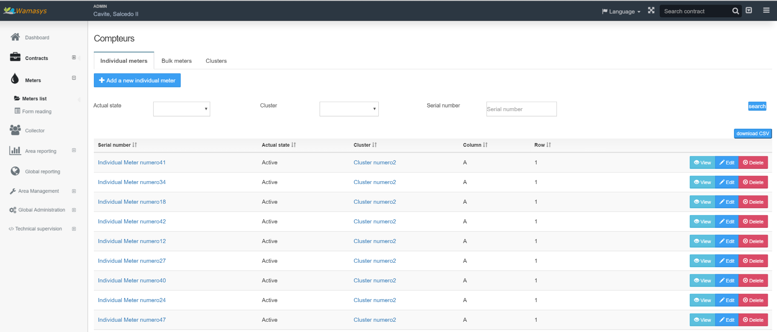Image resolution: width=777 pixels, height=332 pixels.
Task: Open the Language dropdown
Action: point(621,11)
